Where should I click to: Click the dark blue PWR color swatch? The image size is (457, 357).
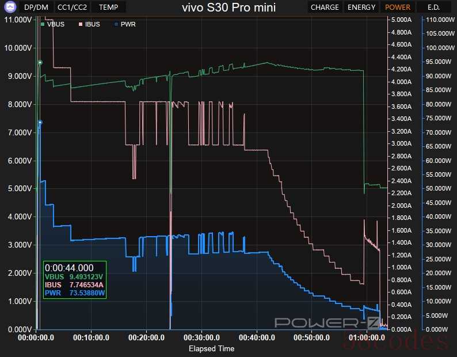(116, 24)
